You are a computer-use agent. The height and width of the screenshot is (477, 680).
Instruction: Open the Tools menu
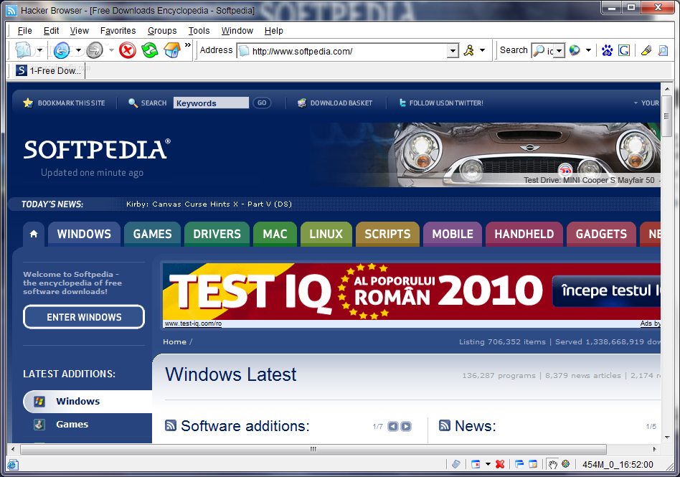pos(199,31)
